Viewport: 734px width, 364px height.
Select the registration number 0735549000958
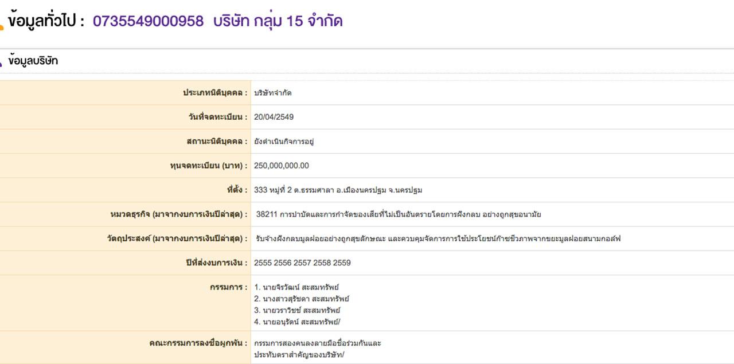(148, 21)
